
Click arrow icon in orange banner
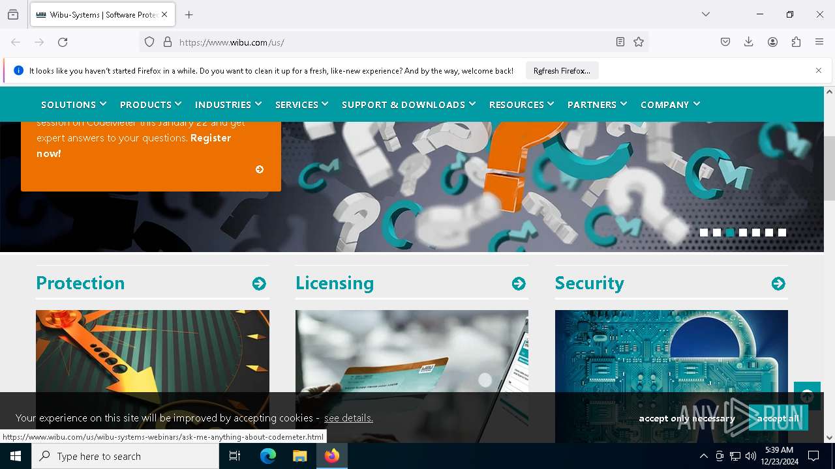(x=260, y=169)
